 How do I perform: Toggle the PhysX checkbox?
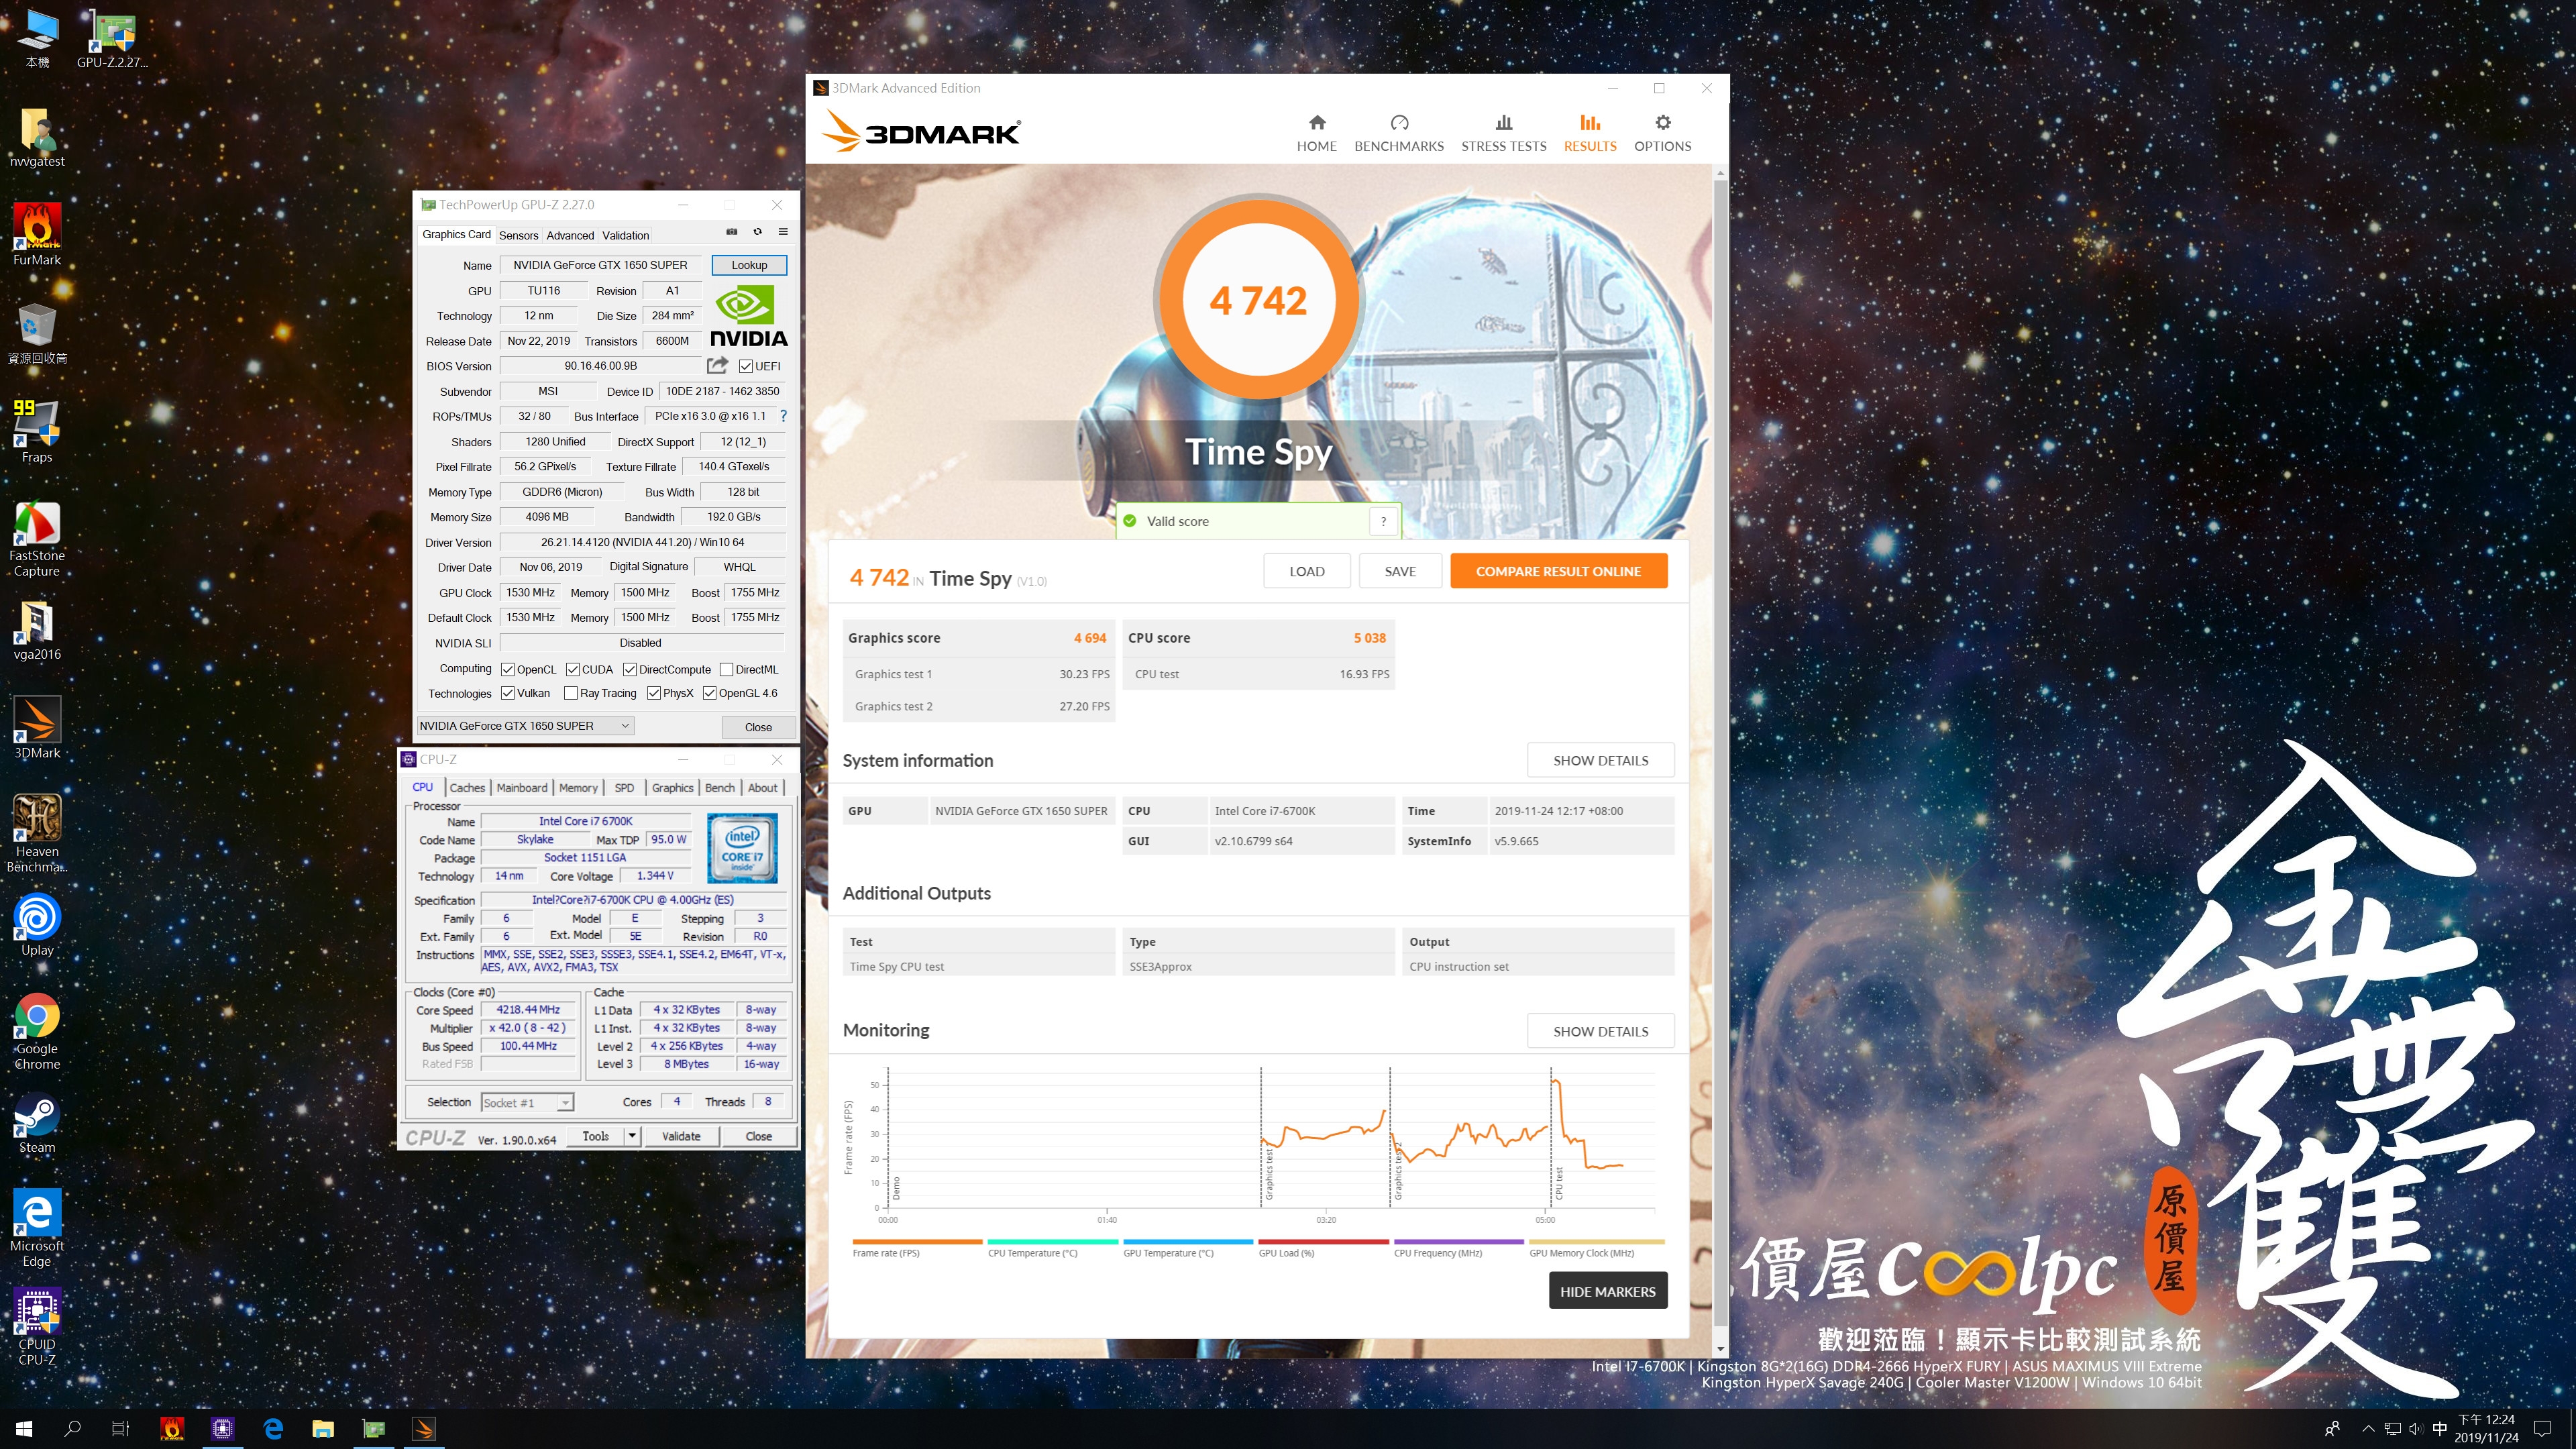point(654,693)
